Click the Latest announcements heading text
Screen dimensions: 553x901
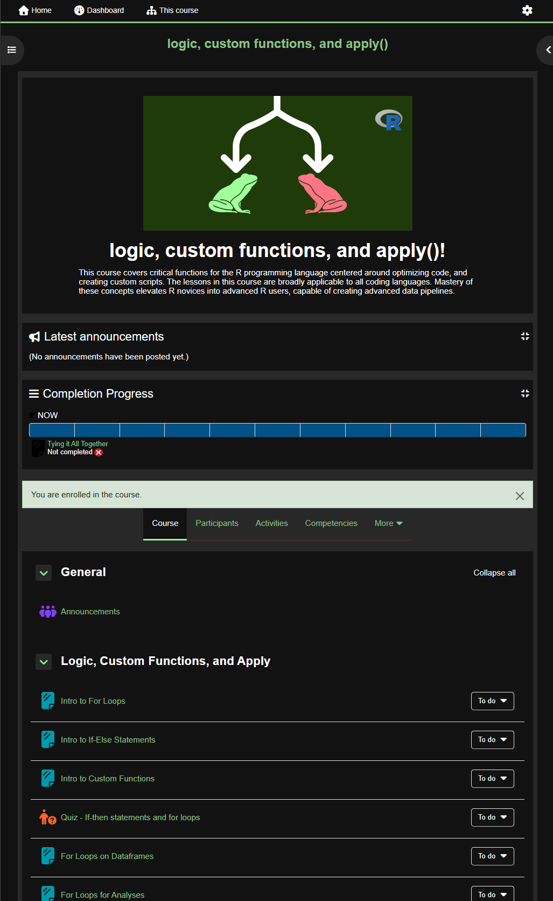point(104,337)
